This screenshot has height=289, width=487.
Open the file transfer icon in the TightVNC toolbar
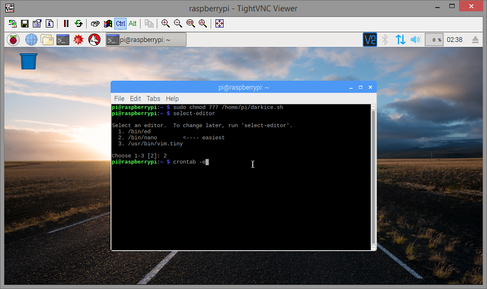point(149,24)
